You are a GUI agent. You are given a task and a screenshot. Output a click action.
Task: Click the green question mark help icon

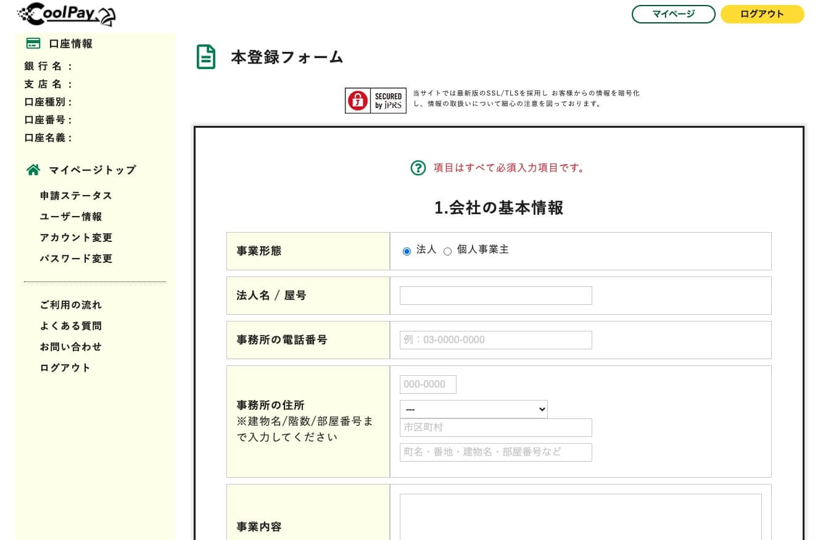[x=418, y=167]
